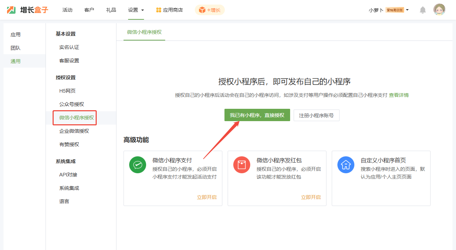Image resolution: width=456 pixels, height=250 pixels.
Task: Open 应用商店 from top navigation
Action: point(169,10)
